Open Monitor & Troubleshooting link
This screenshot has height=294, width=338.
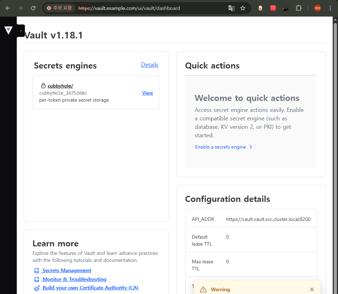[x=74, y=279]
